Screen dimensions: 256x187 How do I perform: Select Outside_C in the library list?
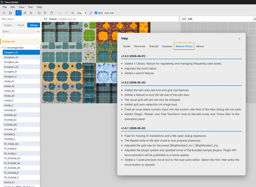click(21, 139)
